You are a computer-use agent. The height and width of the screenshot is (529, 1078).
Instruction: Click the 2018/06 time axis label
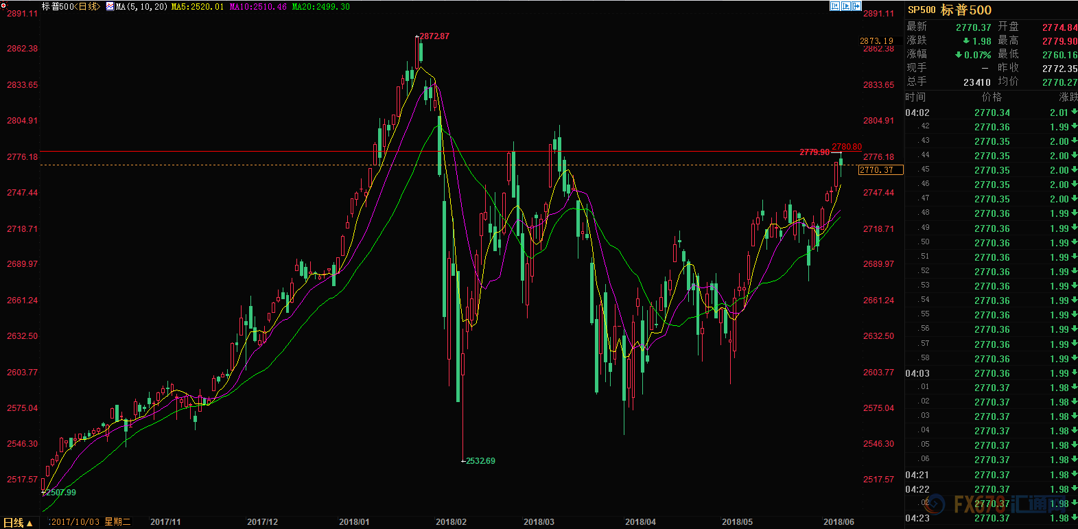(x=839, y=522)
